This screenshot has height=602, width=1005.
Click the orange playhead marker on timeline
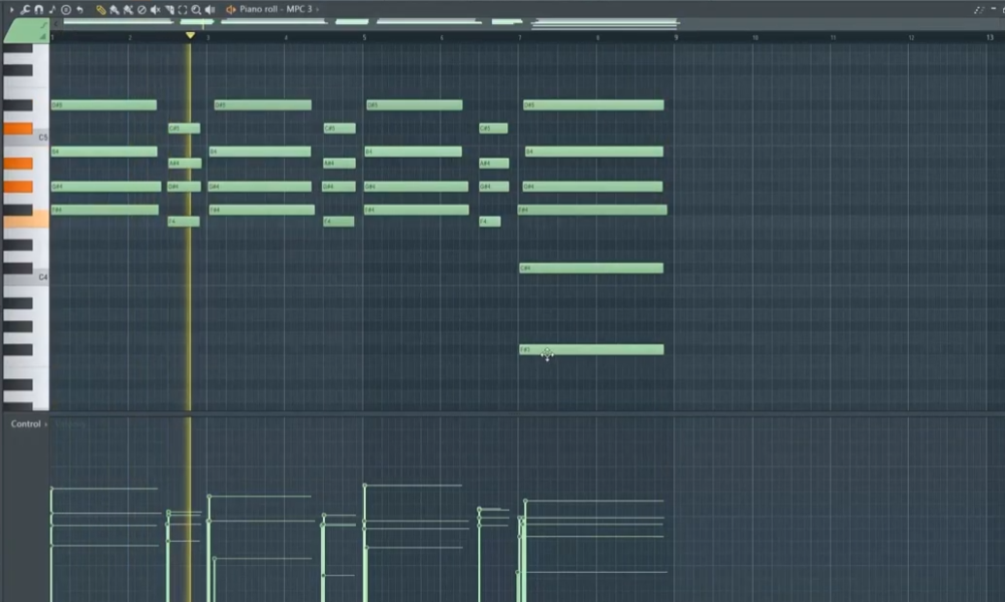190,35
